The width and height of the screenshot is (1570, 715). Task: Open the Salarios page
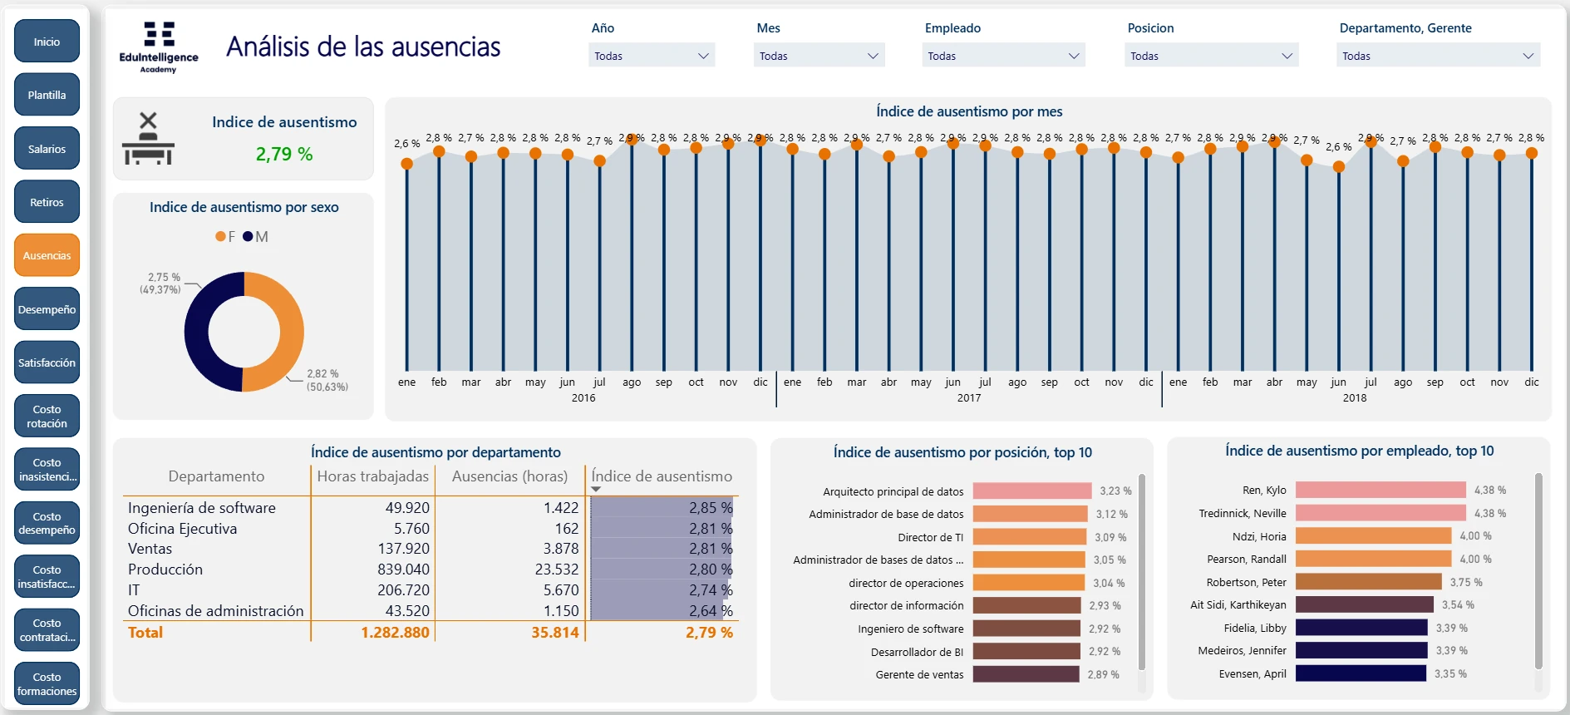tap(47, 149)
